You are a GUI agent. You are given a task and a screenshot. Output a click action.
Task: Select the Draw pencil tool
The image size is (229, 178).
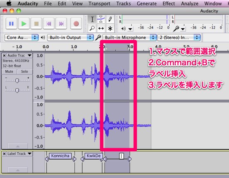(110, 19)
